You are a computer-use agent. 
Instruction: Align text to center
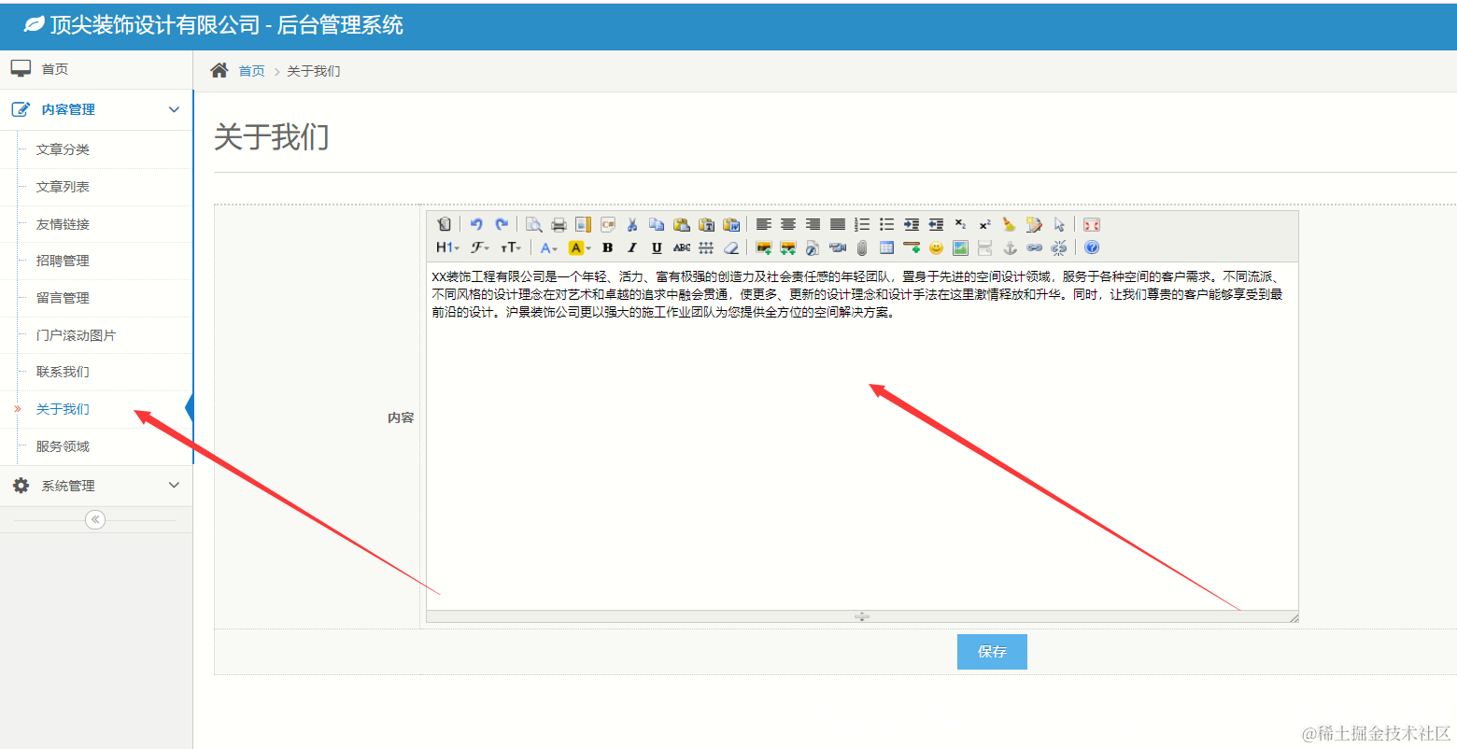pyautogui.click(x=788, y=224)
